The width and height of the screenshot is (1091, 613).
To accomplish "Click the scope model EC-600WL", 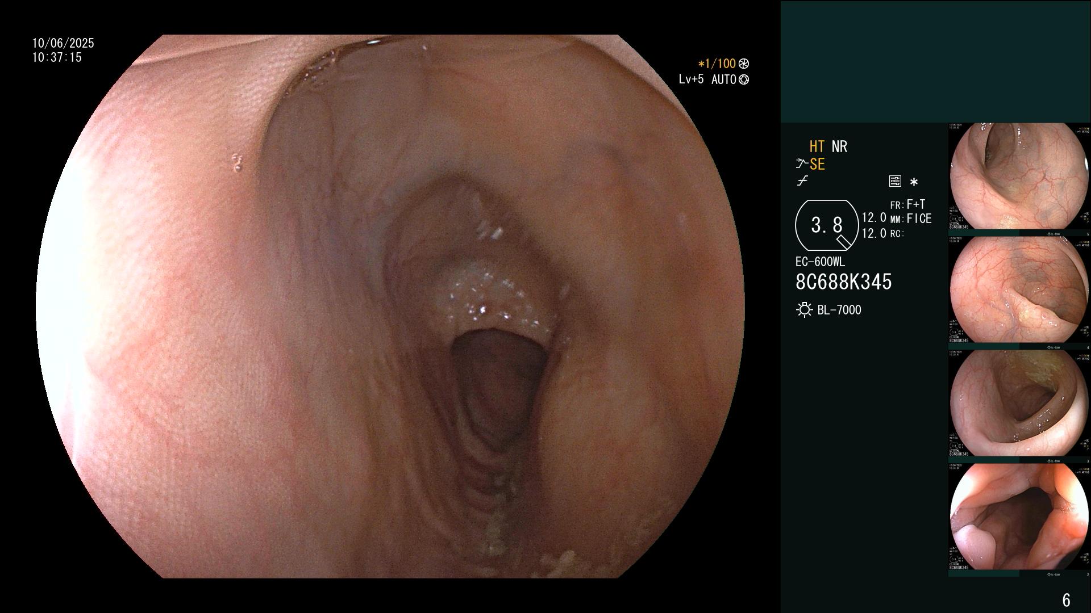I will click(x=820, y=262).
